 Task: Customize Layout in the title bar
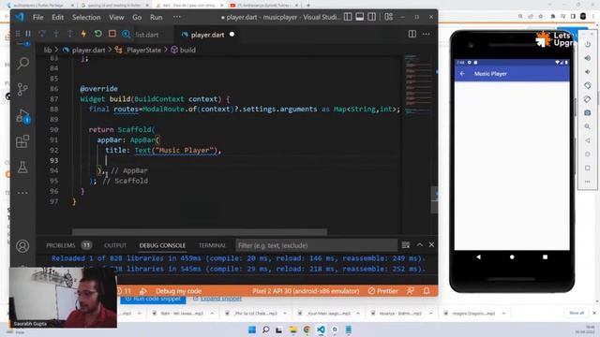tap(388, 17)
